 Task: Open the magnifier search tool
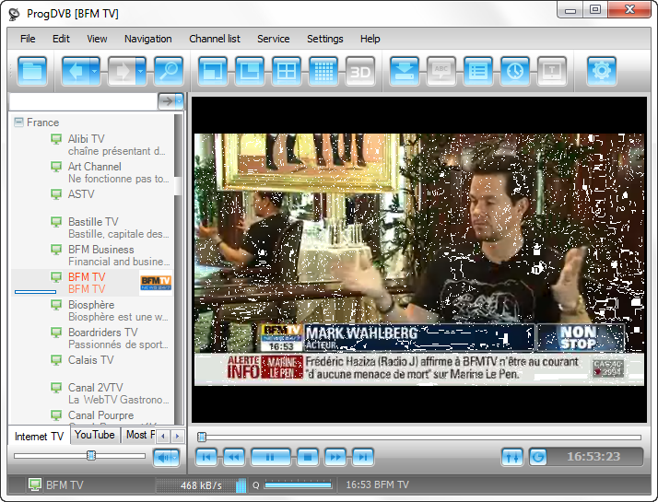click(169, 71)
